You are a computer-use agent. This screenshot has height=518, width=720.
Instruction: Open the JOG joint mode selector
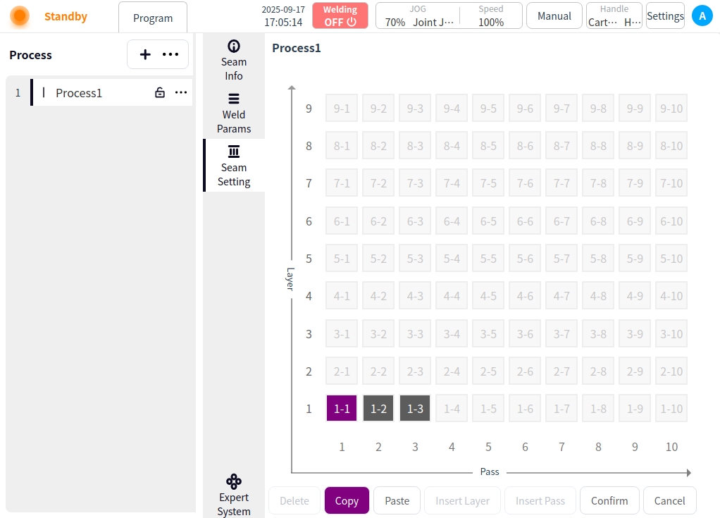(418, 16)
